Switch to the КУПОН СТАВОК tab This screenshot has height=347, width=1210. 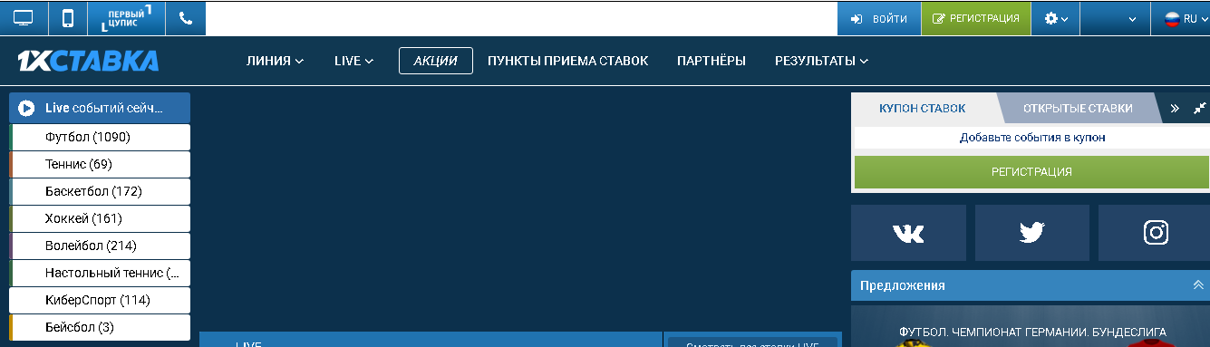point(923,108)
